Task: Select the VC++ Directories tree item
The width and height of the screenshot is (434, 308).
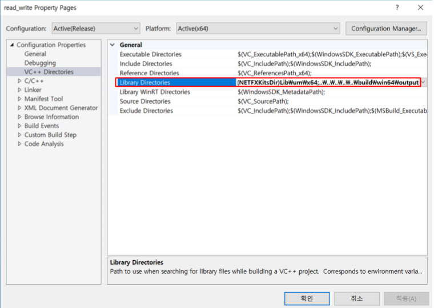Action: 49,72
